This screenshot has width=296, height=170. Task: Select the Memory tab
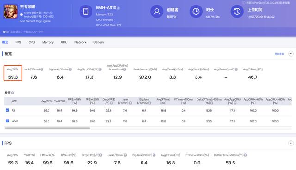(x=48, y=42)
